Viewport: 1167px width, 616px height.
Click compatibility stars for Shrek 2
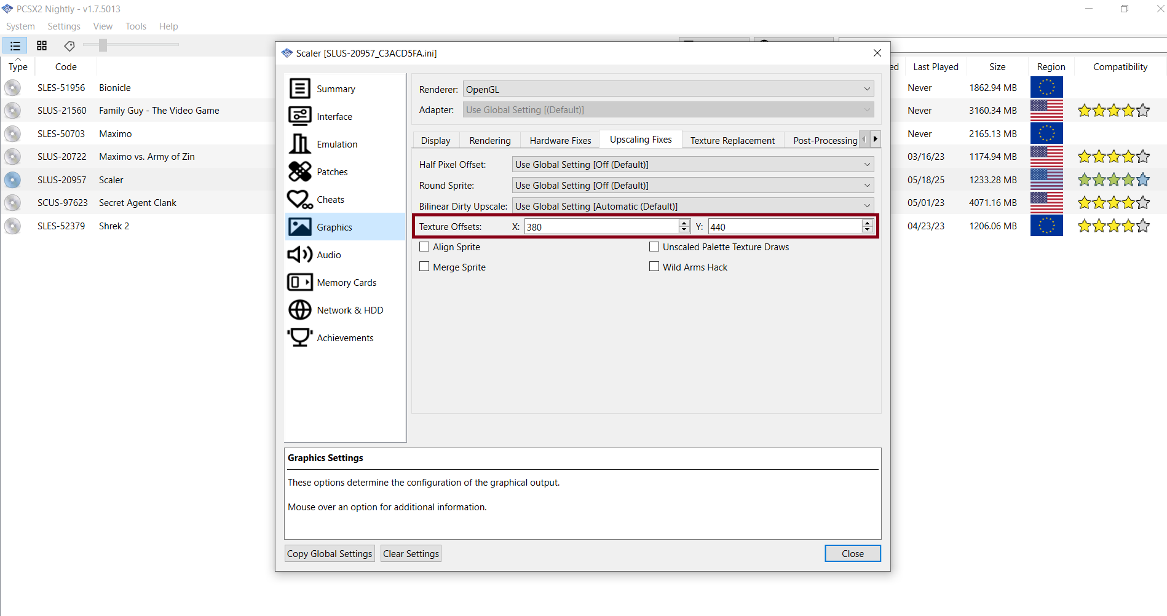[1114, 226]
